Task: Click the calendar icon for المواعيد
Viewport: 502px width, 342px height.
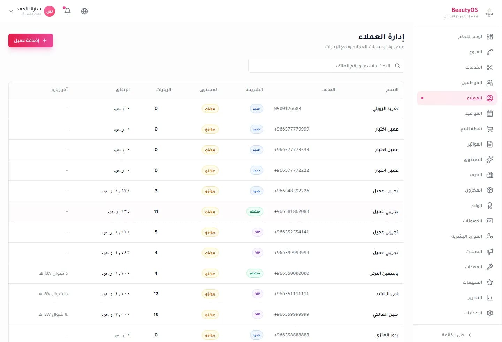Action: coord(490,113)
